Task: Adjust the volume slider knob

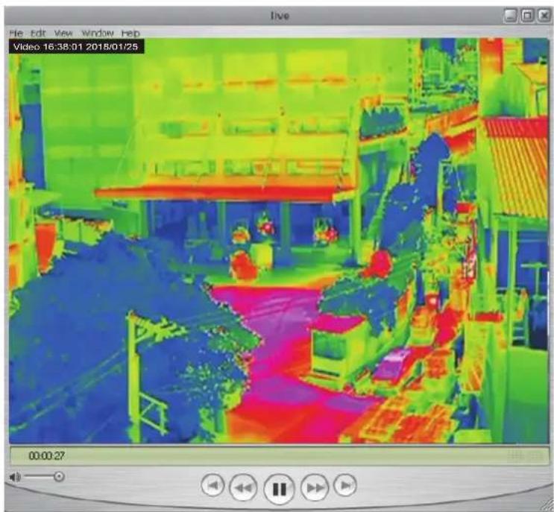Action: click(59, 477)
